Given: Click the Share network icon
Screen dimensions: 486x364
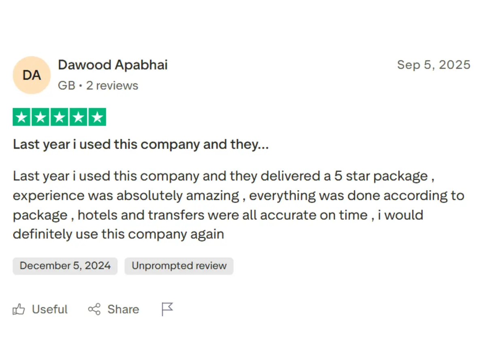Looking at the screenshot, I should coord(94,309).
